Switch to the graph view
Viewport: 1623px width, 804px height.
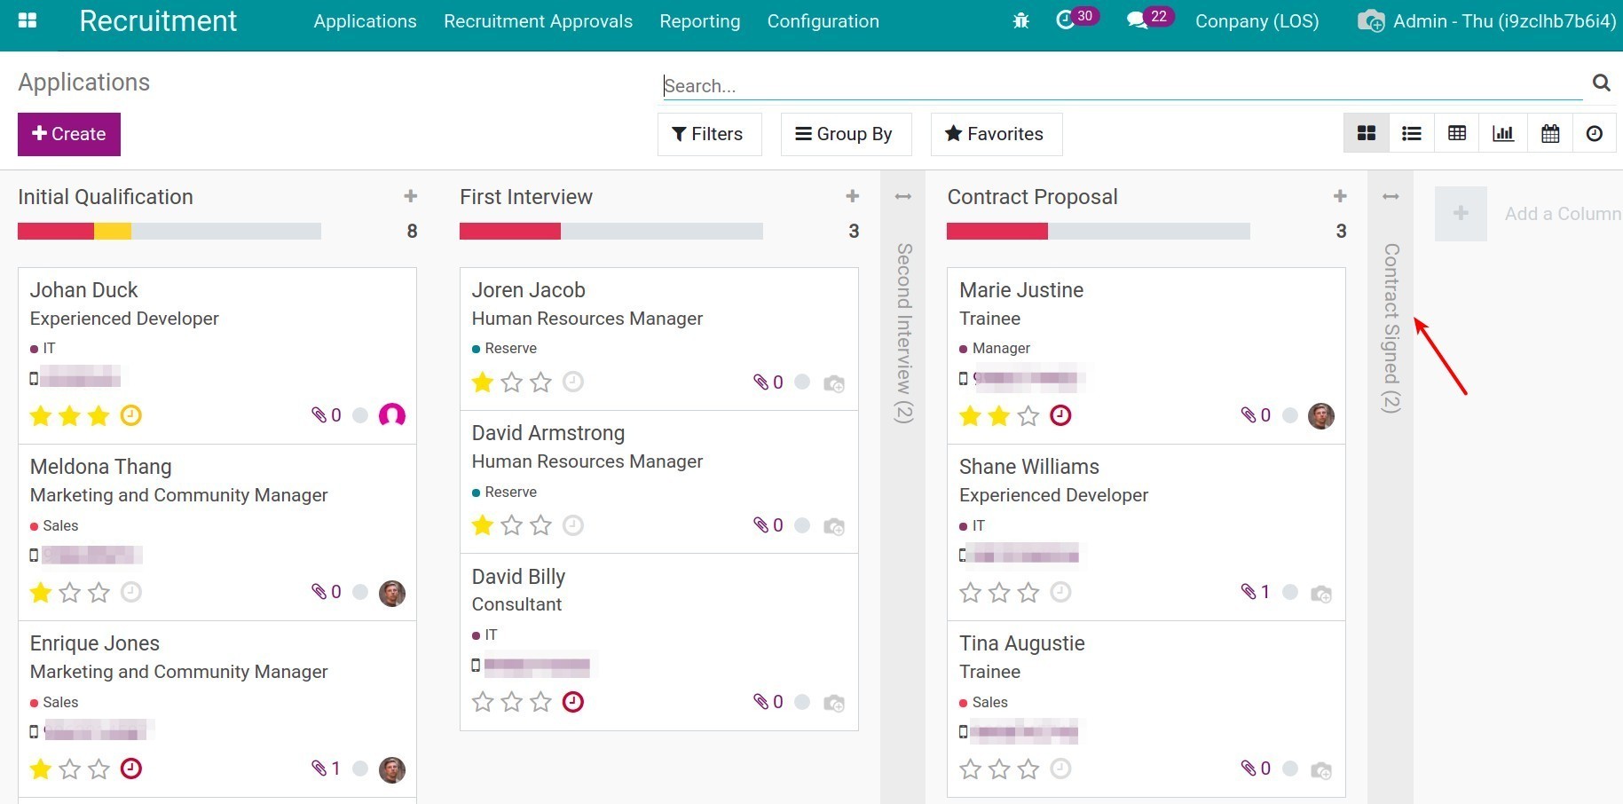(x=1504, y=132)
